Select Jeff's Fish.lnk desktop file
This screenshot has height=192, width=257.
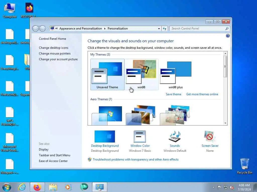tap(10, 116)
